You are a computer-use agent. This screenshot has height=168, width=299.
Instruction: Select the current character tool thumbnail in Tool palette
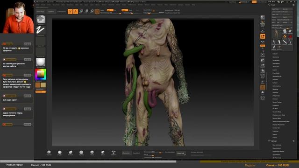276,34
